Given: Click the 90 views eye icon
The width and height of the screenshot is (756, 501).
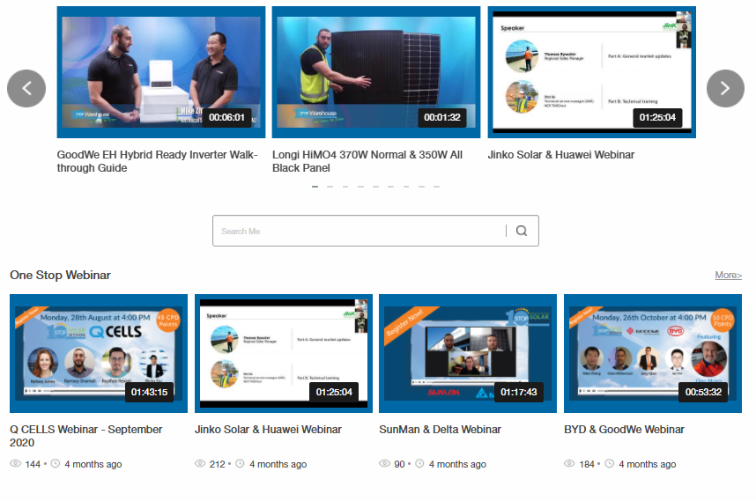Looking at the screenshot, I should pyautogui.click(x=384, y=463).
